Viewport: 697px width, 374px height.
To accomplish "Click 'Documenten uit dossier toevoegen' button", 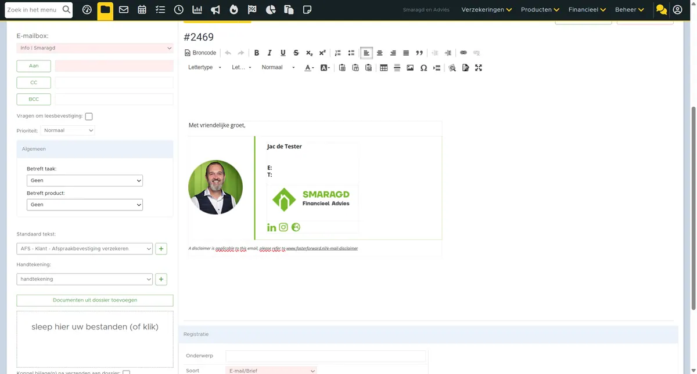I will pos(95,300).
